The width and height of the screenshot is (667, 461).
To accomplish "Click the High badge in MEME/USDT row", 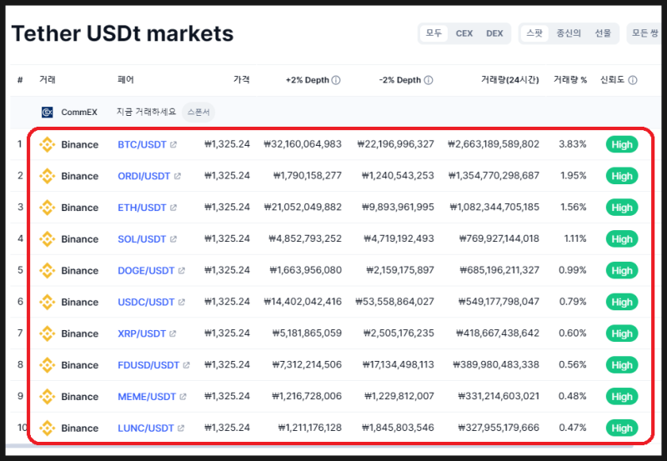I will pos(622,396).
